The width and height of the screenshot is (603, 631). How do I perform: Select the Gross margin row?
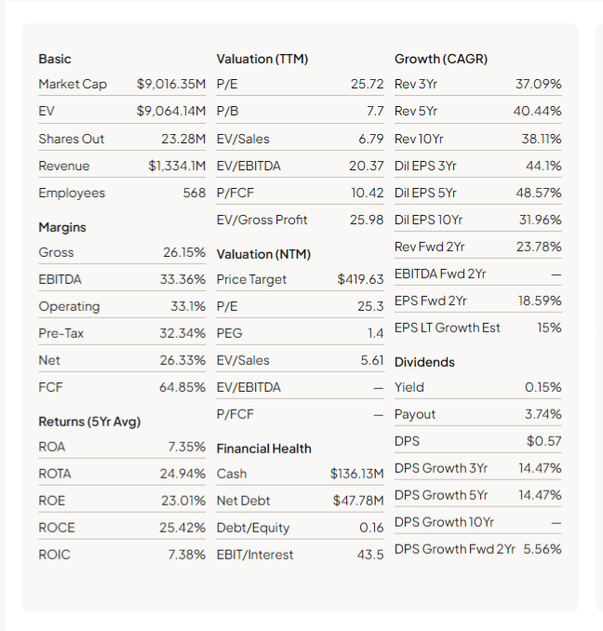click(x=122, y=252)
